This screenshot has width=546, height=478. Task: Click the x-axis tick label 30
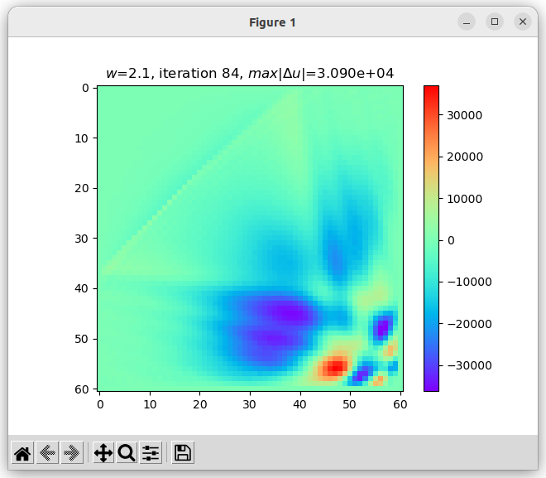tap(249, 404)
